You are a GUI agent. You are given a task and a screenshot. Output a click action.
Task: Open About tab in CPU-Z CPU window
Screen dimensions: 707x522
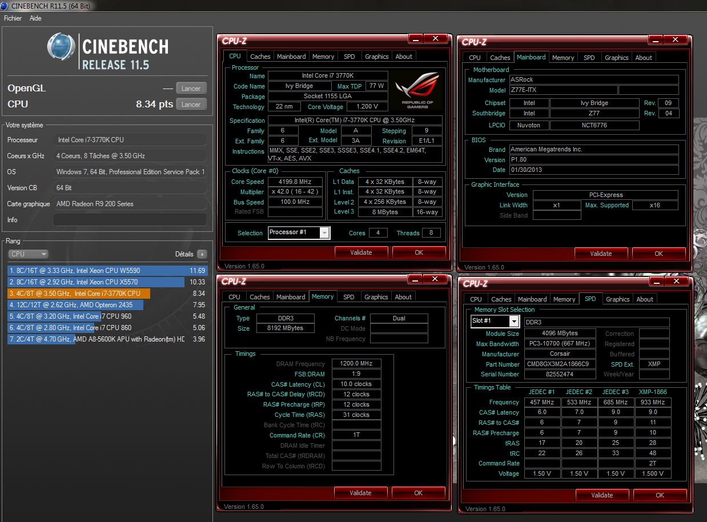(x=404, y=57)
